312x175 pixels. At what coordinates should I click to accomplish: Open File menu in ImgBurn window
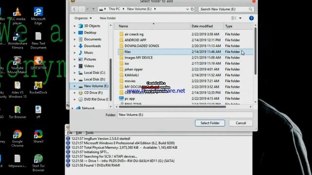(70, 133)
